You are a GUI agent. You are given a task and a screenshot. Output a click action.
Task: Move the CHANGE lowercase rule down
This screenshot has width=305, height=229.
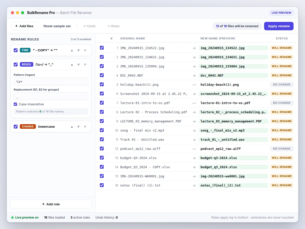(79, 127)
